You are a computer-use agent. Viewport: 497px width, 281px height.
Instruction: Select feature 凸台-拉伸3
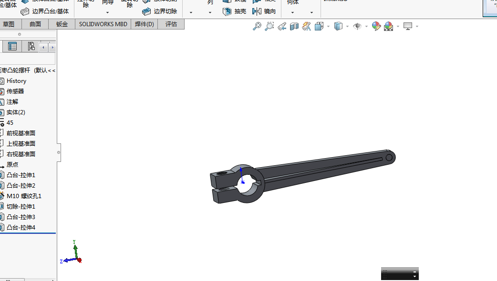coord(21,217)
